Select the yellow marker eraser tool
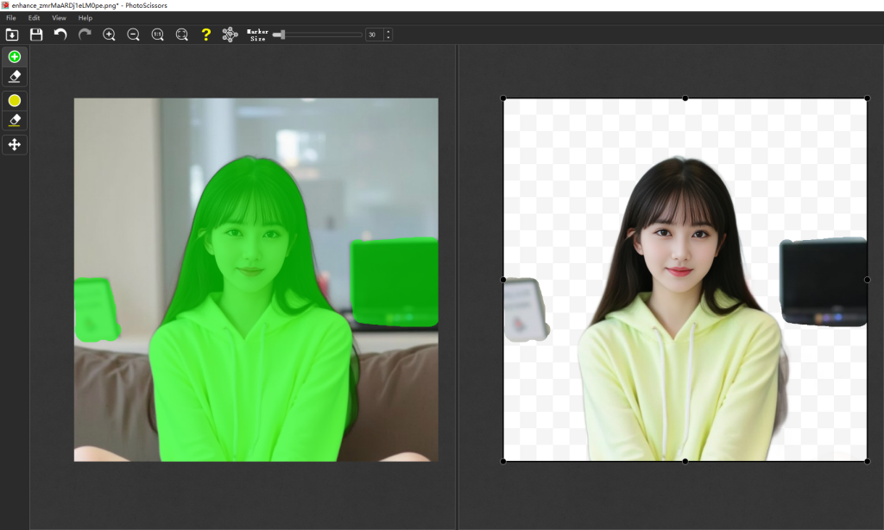The width and height of the screenshot is (884, 530). pos(14,121)
